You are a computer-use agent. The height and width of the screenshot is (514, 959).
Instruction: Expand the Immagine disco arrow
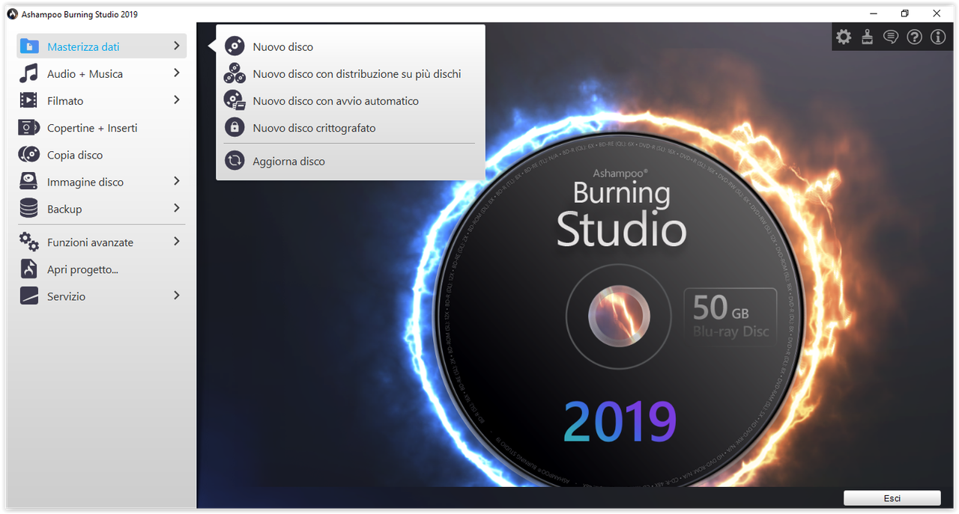[177, 181]
